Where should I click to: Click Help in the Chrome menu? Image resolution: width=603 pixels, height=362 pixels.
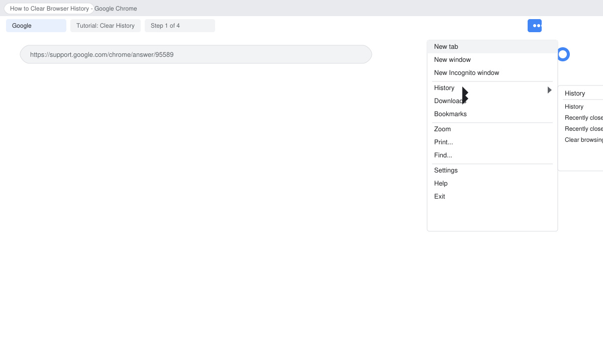click(492, 184)
